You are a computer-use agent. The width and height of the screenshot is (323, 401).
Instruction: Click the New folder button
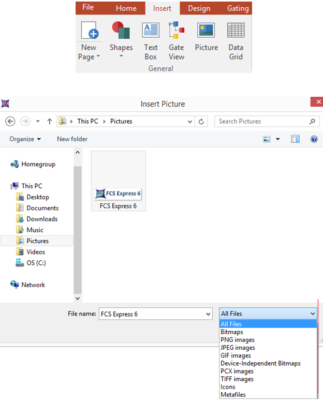(72, 139)
